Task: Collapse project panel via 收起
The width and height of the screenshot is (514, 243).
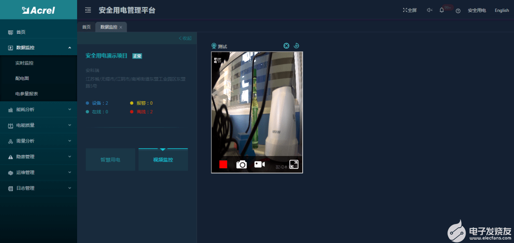Action: click(185, 38)
